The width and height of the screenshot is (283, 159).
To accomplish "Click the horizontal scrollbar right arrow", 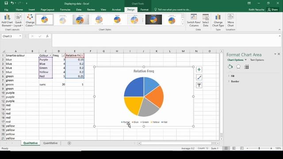I will tap(218, 143).
